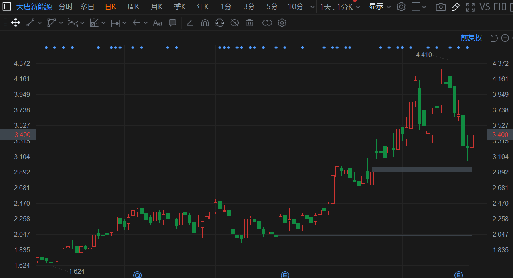Expand the arrow tool dropdown chevron
This screenshot has height=278, width=513.
[146, 23]
